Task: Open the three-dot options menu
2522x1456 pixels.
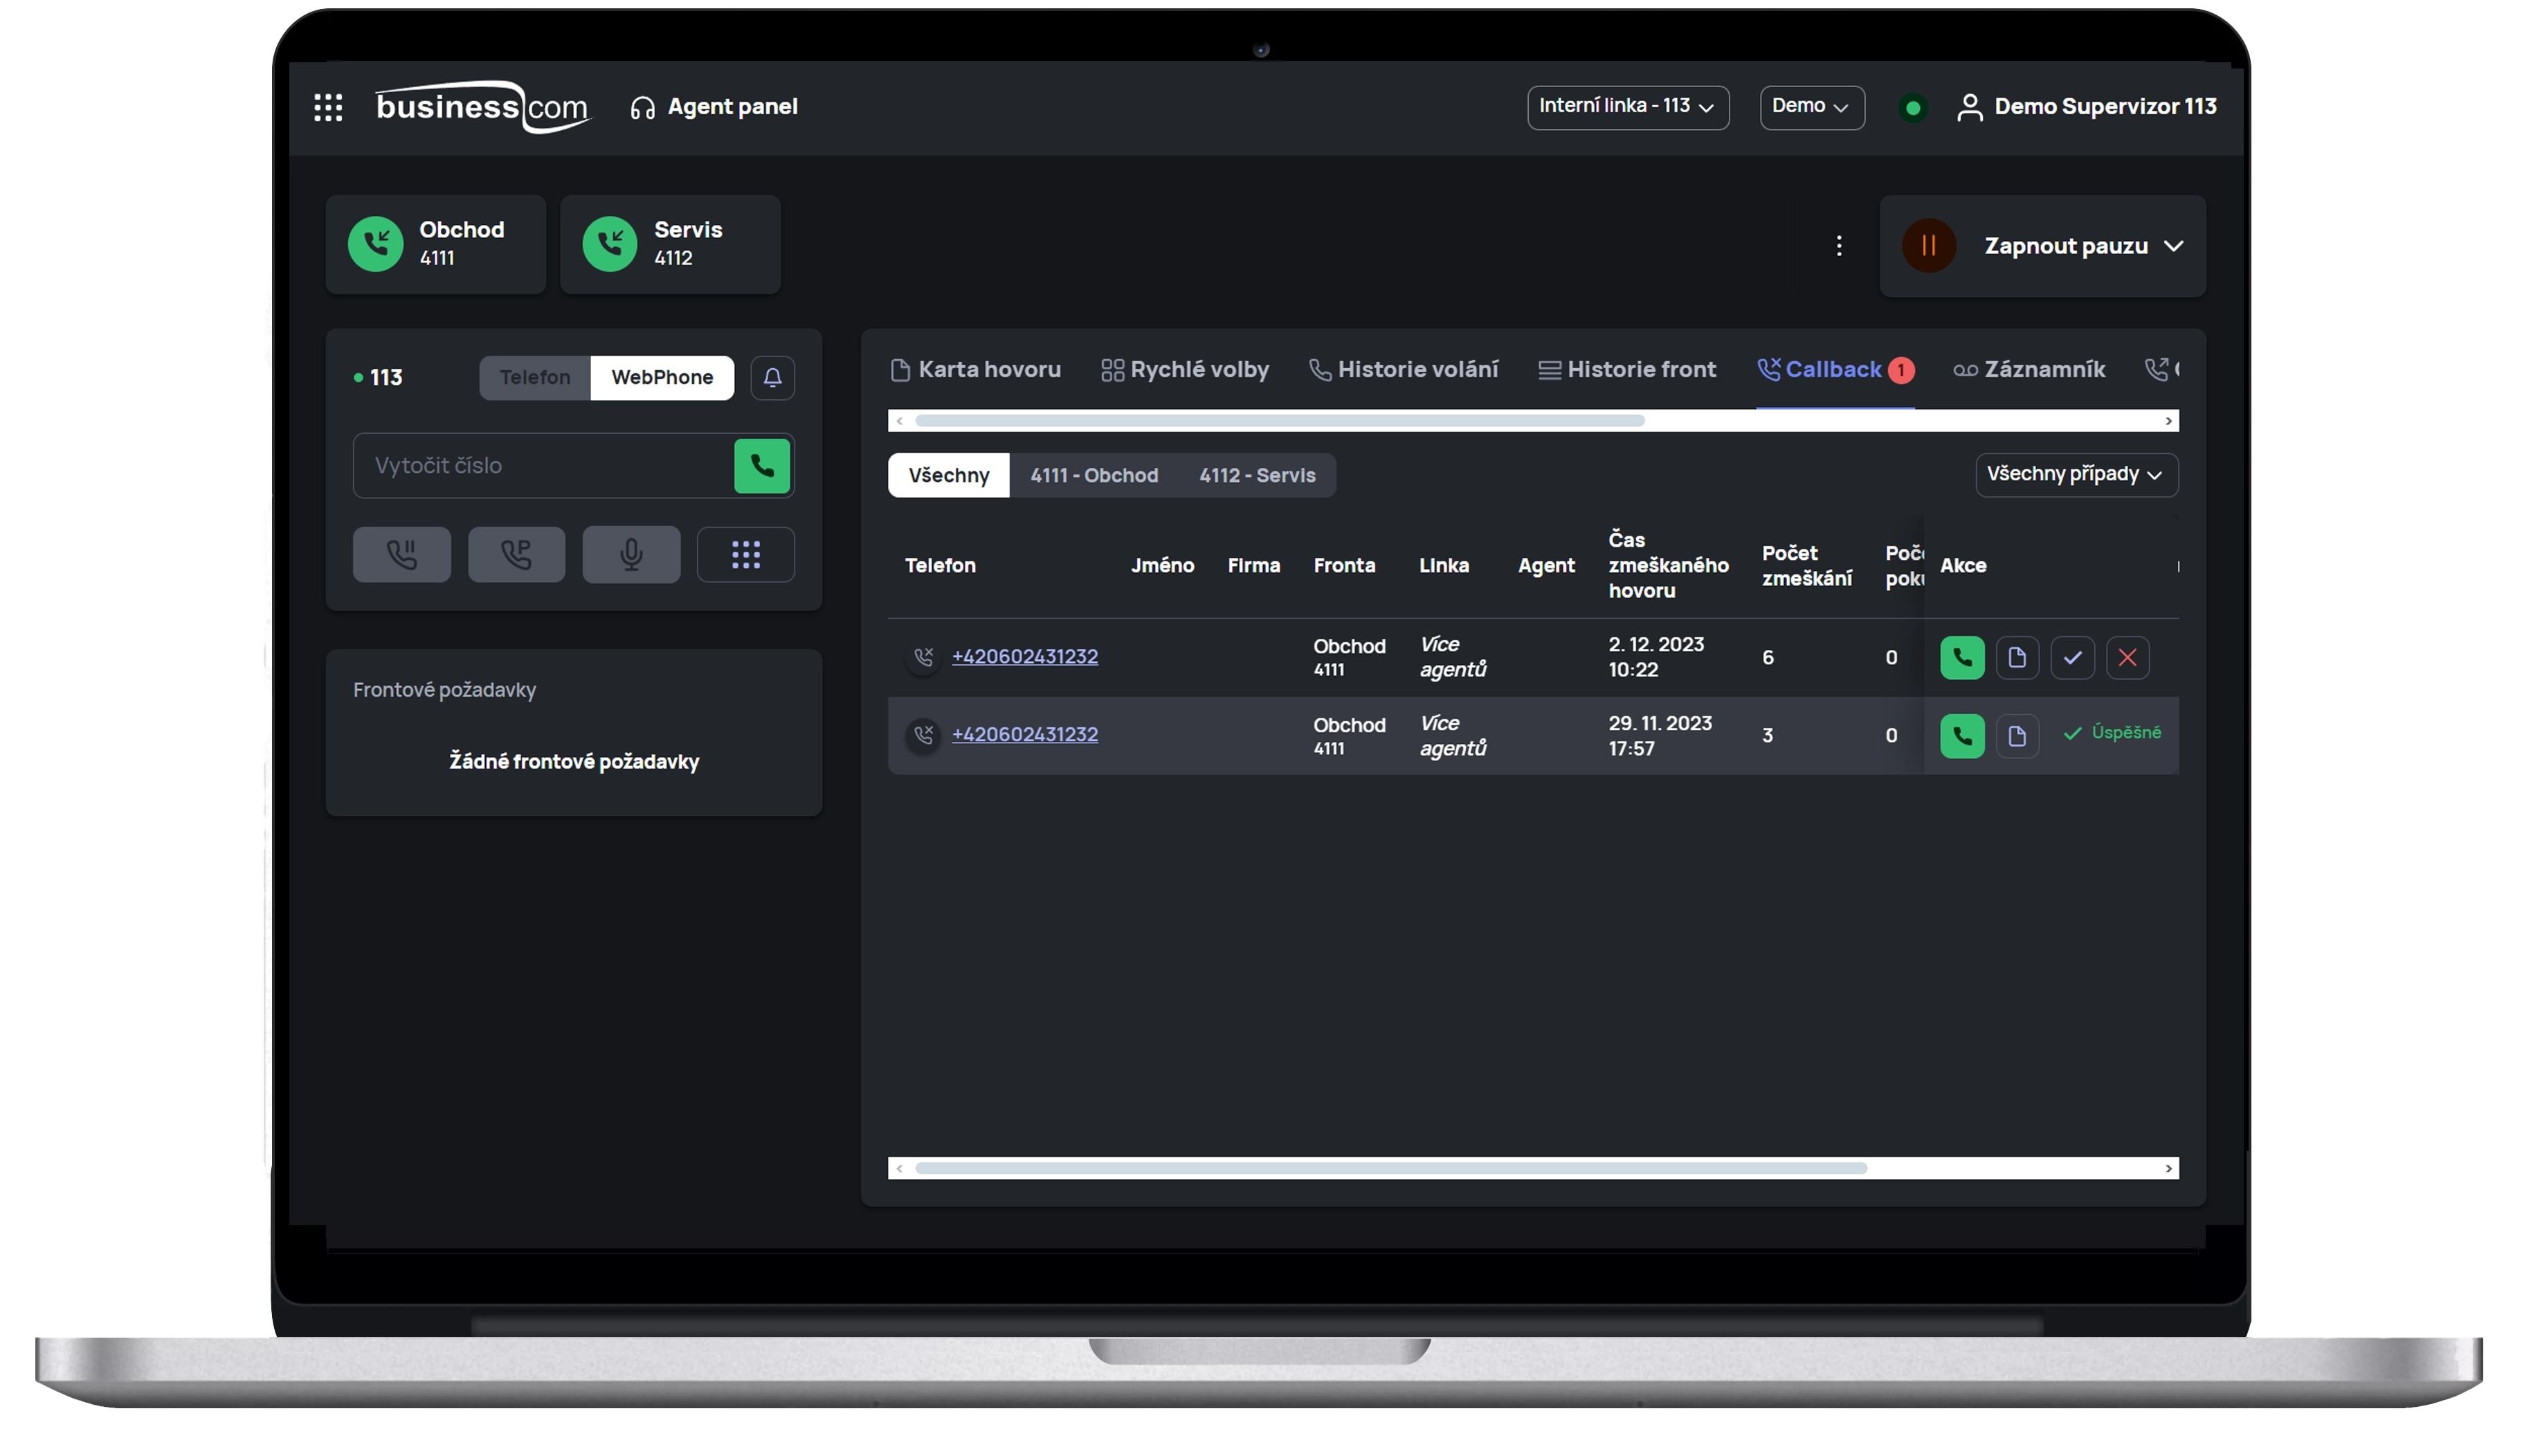Action: [1838, 246]
